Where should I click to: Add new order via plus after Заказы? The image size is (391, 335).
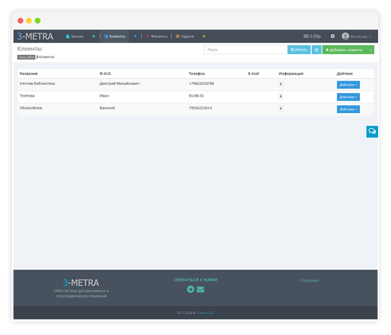pyautogui.click(x=94, y=36)
